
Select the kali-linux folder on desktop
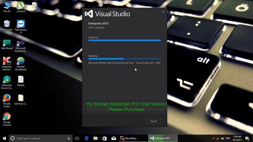click(x=21, y=100)
